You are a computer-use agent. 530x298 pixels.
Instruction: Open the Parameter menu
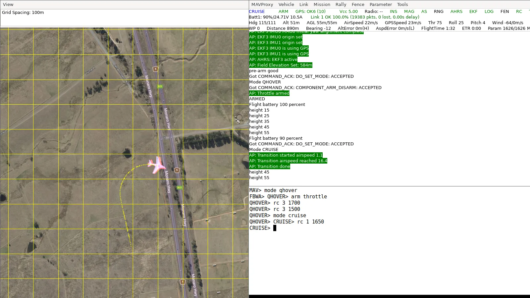[x=381, y=4]
